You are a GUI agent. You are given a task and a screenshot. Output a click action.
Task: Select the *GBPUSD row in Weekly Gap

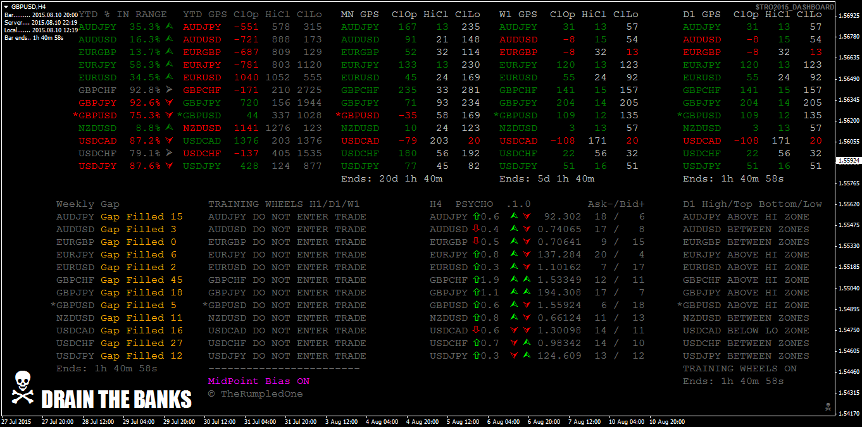tap(119, 306)
